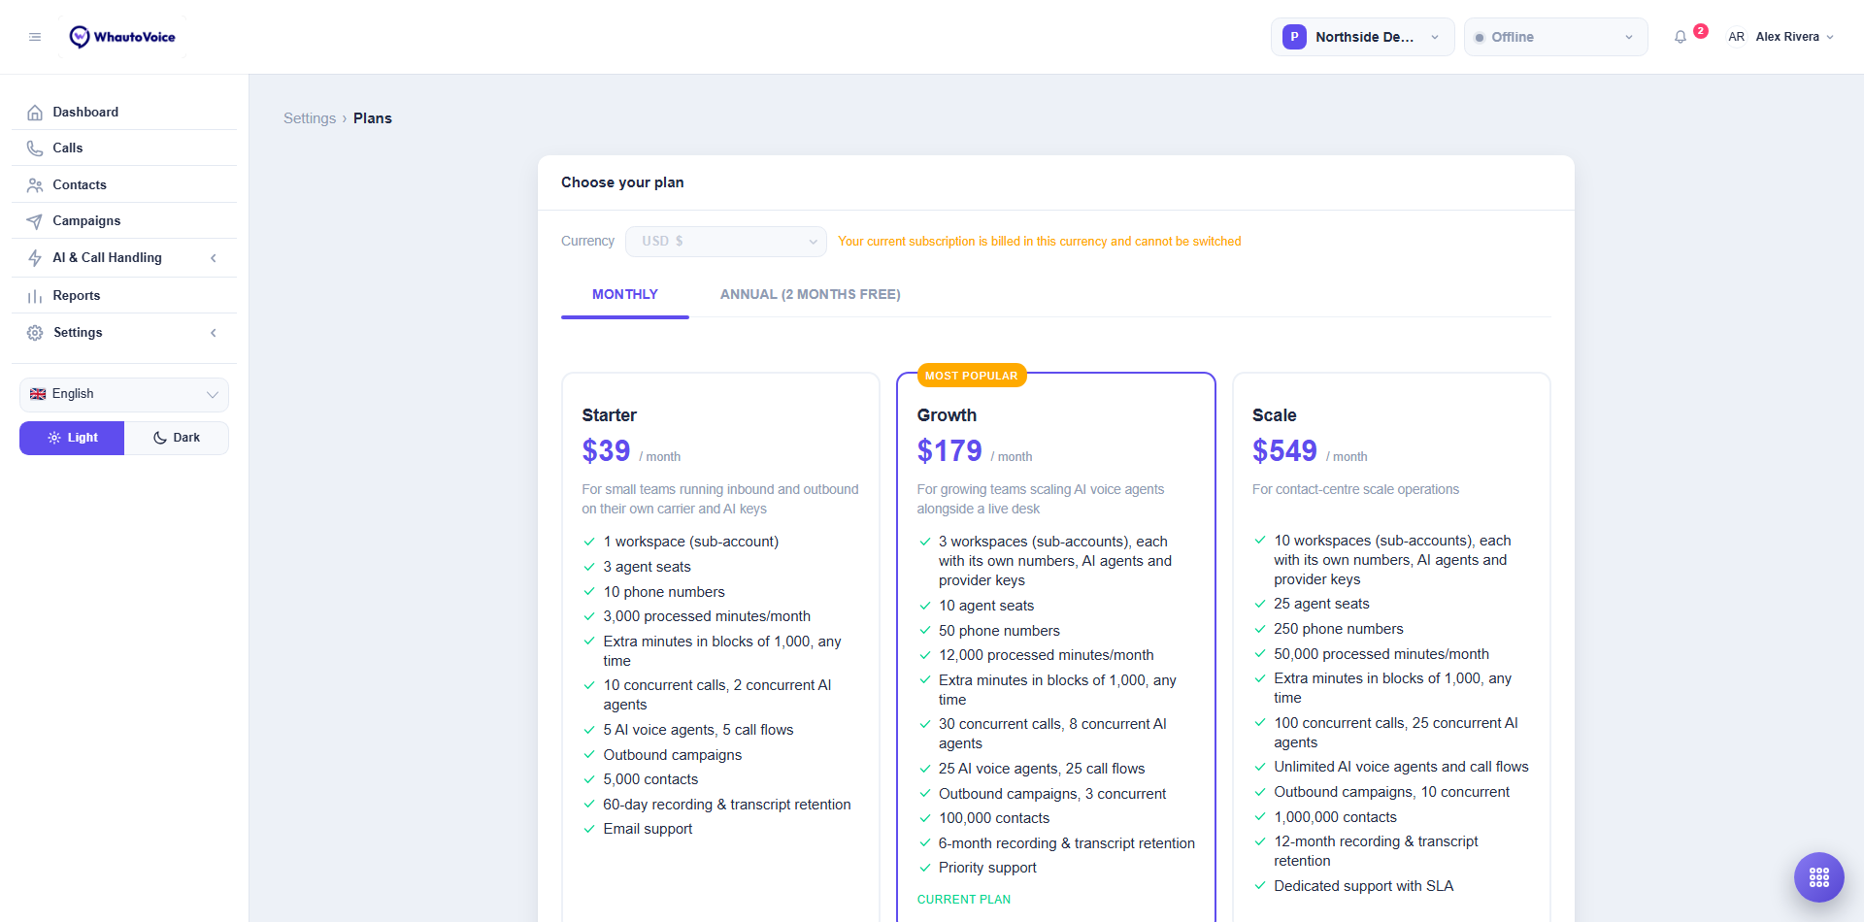Click the AI & Call Handling bolt icon
The width and height of the screenshot is (1864, 922).
point(35,258)
